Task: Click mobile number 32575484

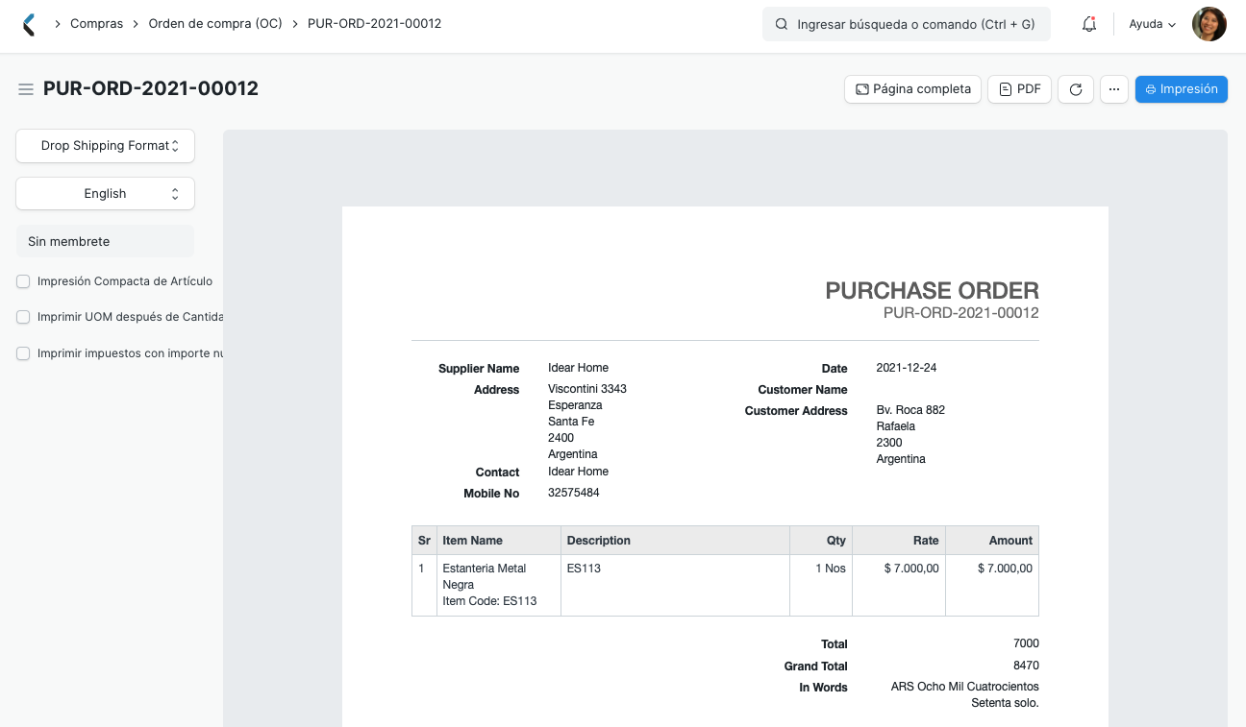Action: pos(574,493)
